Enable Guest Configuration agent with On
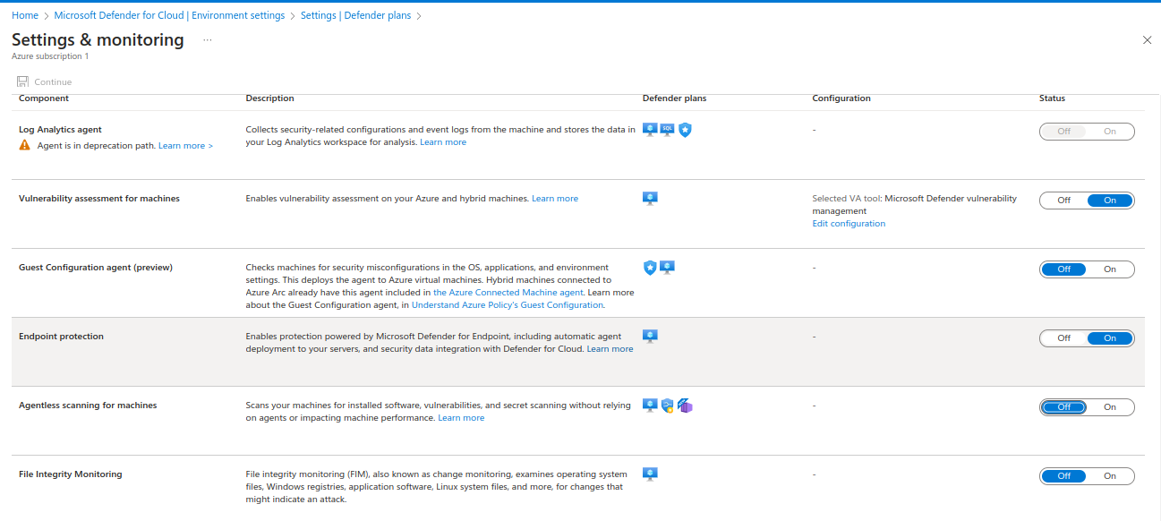 1110,269
